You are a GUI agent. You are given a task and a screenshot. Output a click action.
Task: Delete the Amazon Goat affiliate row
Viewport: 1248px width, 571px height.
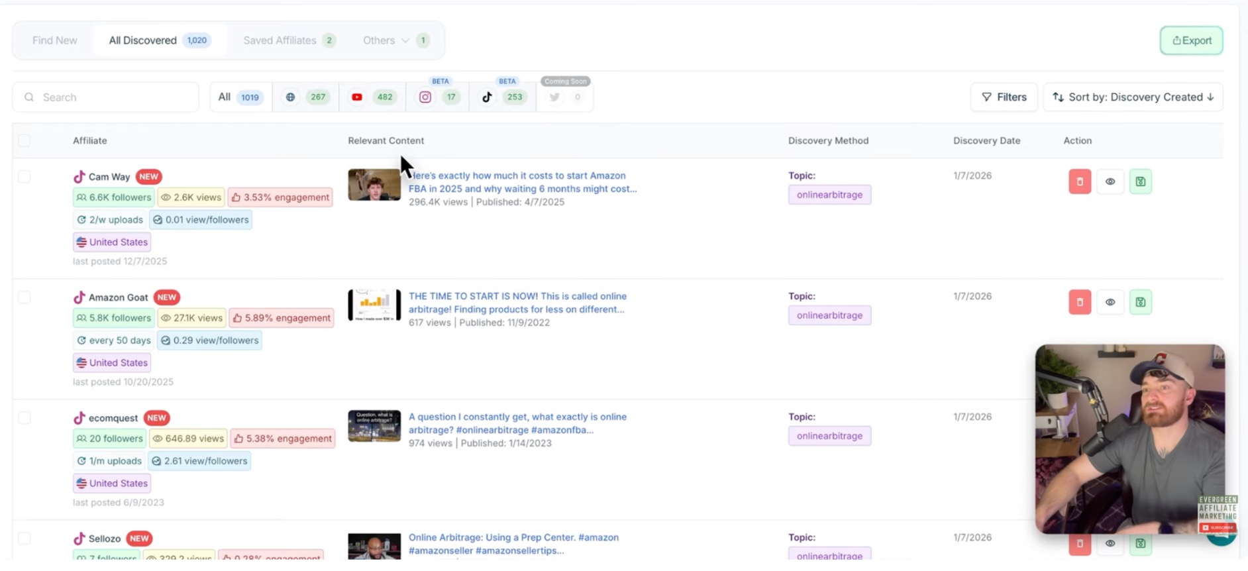coord(1079,302)
